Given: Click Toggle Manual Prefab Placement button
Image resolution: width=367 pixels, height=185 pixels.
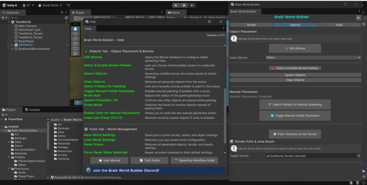Looking at the screenshot, I should pyautogui.click(x=295, y=116).
